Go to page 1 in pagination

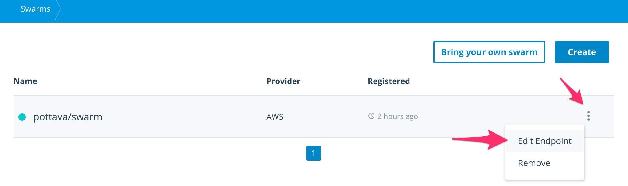(x=314, y=153)
